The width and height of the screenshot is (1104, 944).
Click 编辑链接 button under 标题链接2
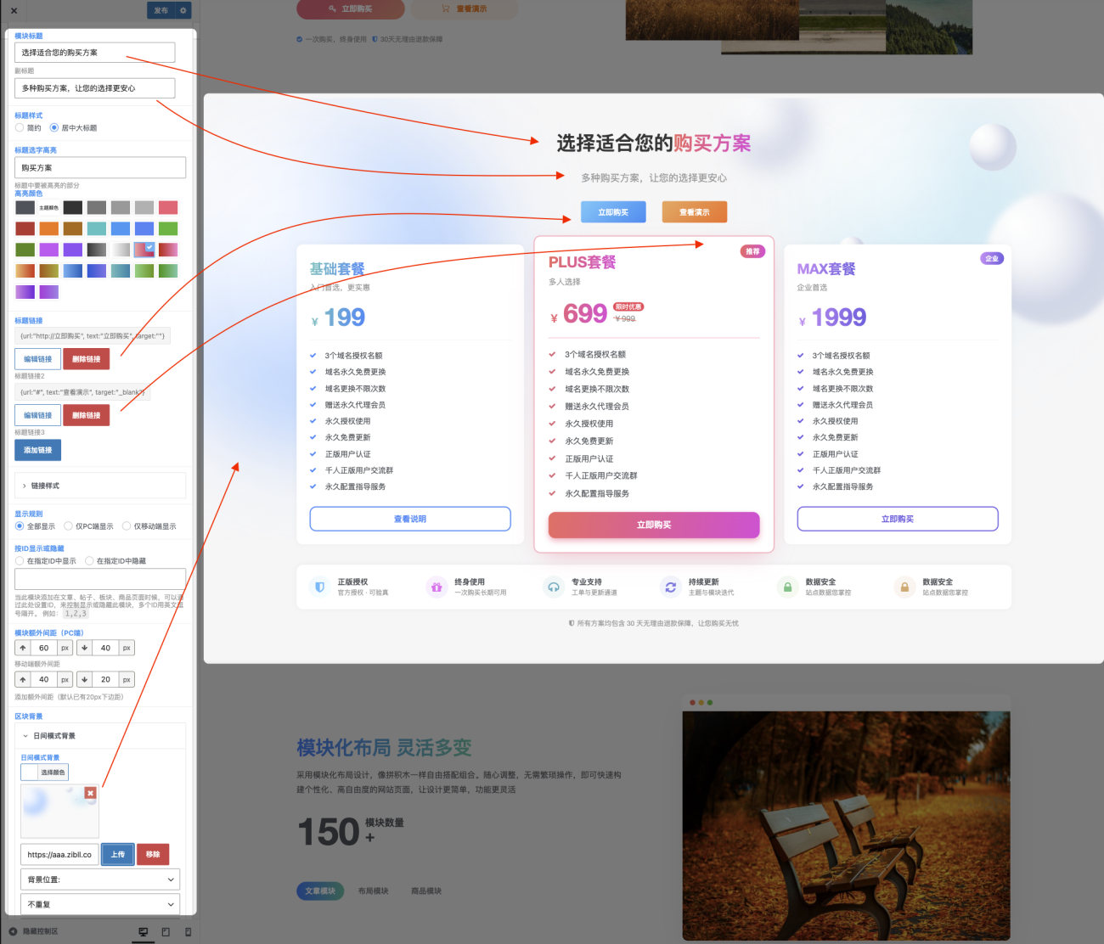point(37,415)
